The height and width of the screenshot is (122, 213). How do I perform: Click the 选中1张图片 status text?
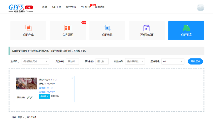point(24,117)
